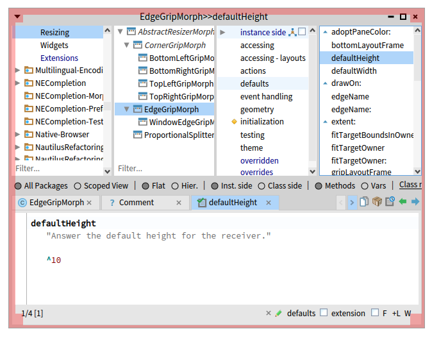Toggle the extension checkbox in status bar
Image resolution: width=432 pixels, height=338 pixels.
pos(324,312)
